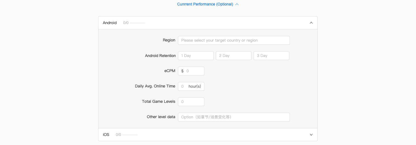Viewport: 416px width, 145px height.
Task: Expand the iOS panel chevron
Action: [x=311, y=135]
